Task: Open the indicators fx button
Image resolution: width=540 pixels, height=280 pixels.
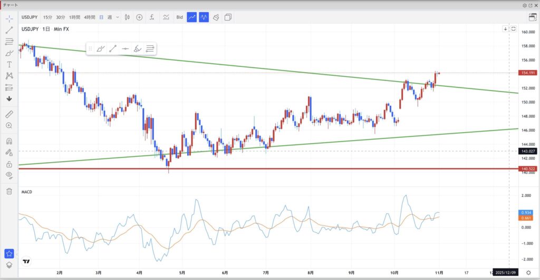Action: coord(152,17)
